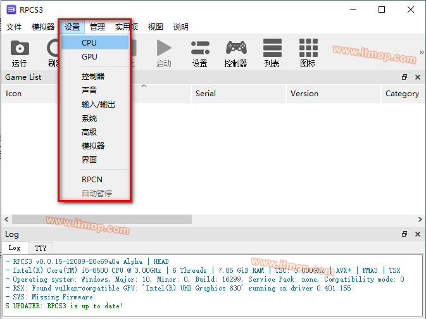Switch to the TTY tab
Viewport: 426px width, 319px height.
[x=41, y=248]
